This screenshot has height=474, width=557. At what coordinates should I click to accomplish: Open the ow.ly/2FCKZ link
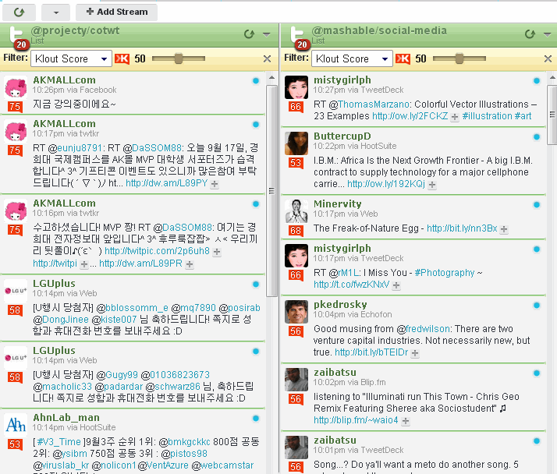(410, 115)
